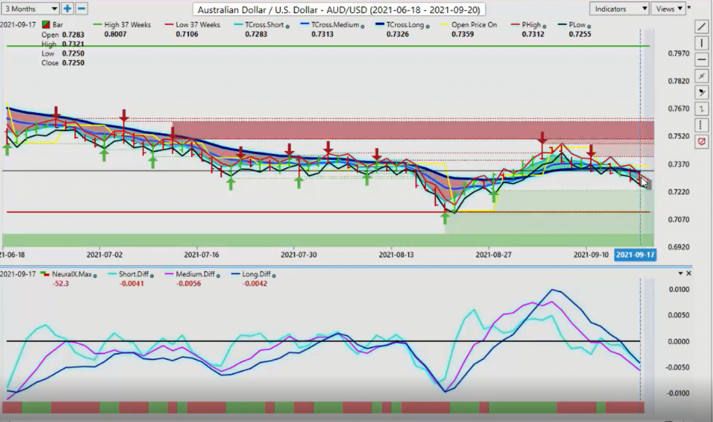Click the NeuralX.Max red-green legend icon

point(45,274)
